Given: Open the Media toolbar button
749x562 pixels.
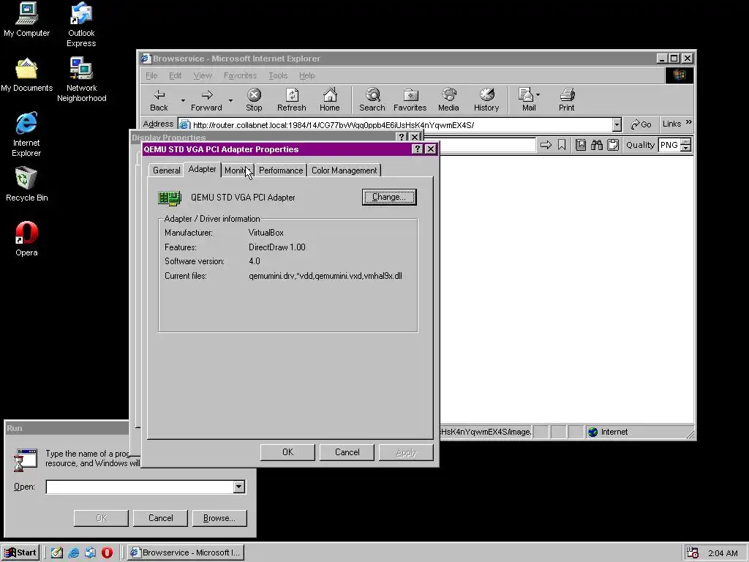Looking at the screenshot, I should 448,100.
